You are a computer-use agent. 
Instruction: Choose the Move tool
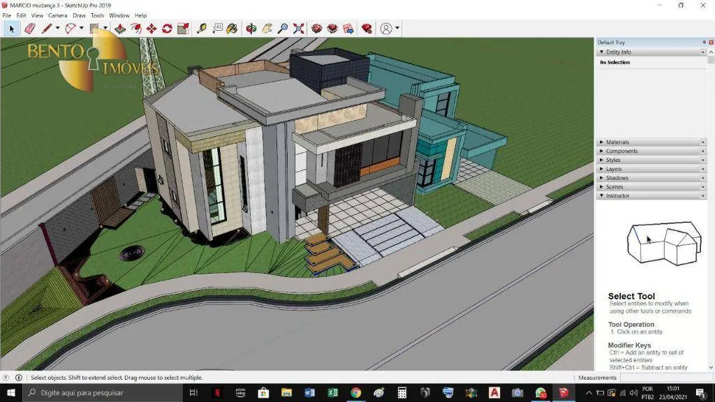(152, 29)
